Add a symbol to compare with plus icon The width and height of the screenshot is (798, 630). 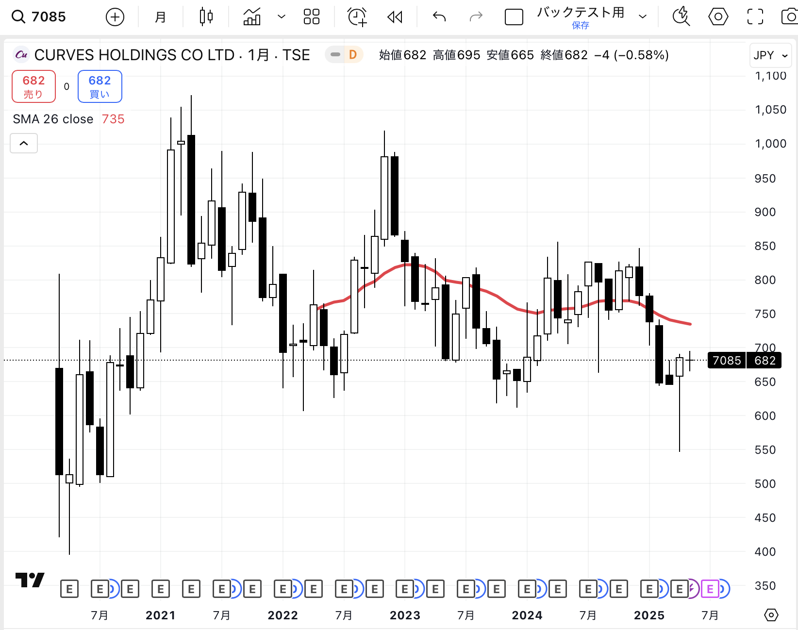click(x=115, y=17)
